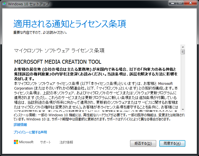Open the 法的情報 link
Viewport: 199px width, 156px height.
[x=66, y=142]
